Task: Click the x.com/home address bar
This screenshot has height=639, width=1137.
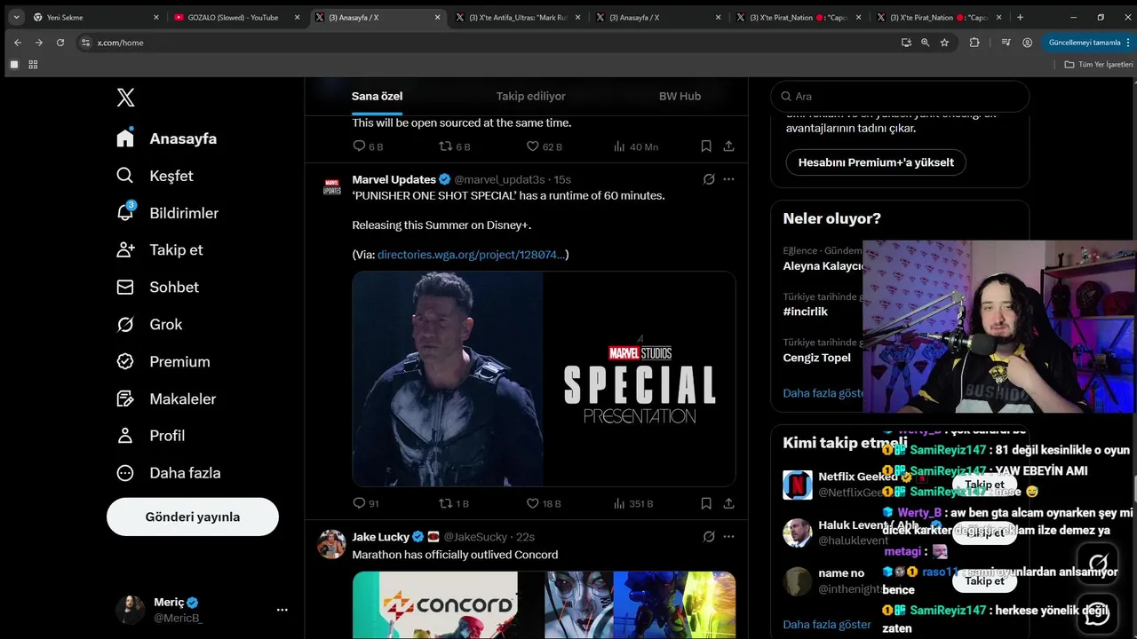Action: coord(489,43)
